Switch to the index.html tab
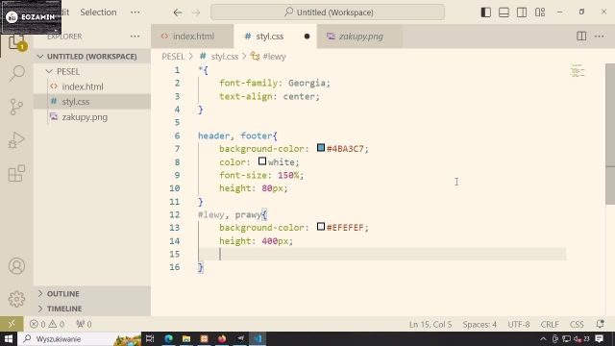The width and height of the screenshot is (615, 346). (192, 37)
